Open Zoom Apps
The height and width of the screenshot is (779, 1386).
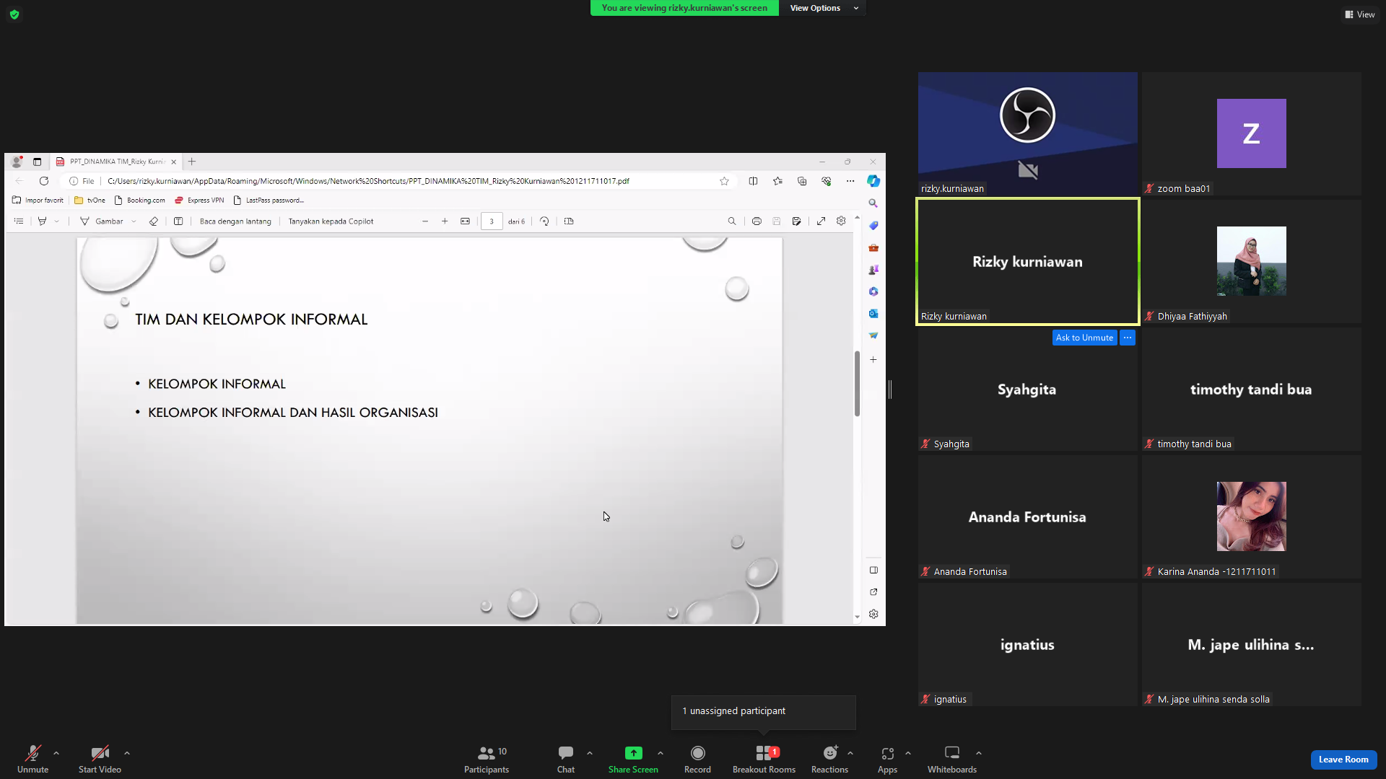887,759
